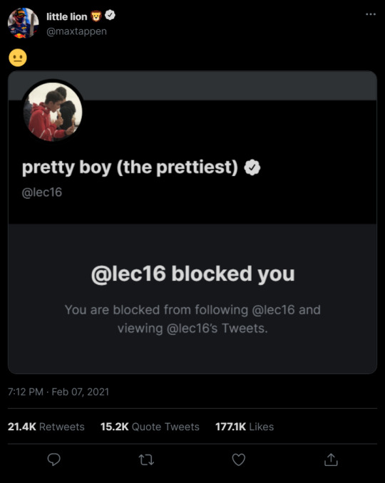Click little lion's verified badge
Screen dimensions: 385x483
coord(110,15)
